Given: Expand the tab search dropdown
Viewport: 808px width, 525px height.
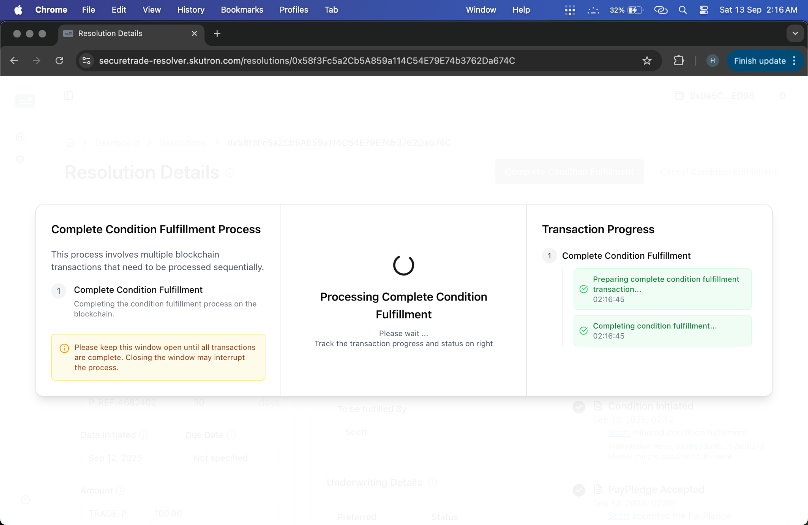Looking at the screenshot, I should tap(795, 34).
